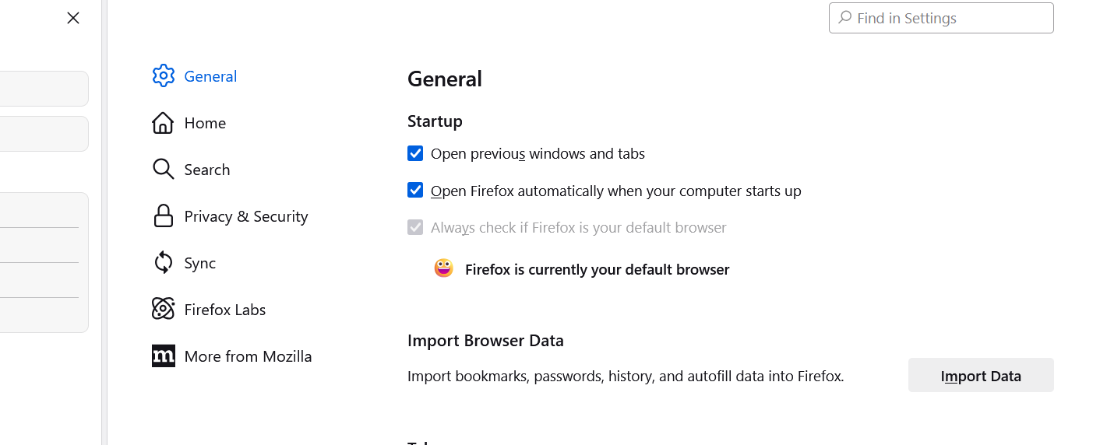Image resolution: width=1107 pixels, height=445 pixels.
Task: Click the Home house icon
Action: coord(163,123)
